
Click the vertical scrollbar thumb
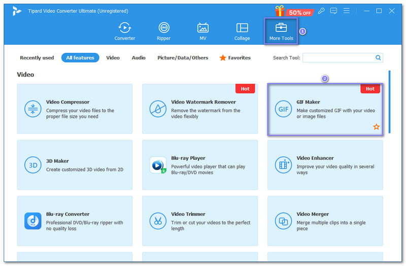pyautogui.click(x=389, y=102)
